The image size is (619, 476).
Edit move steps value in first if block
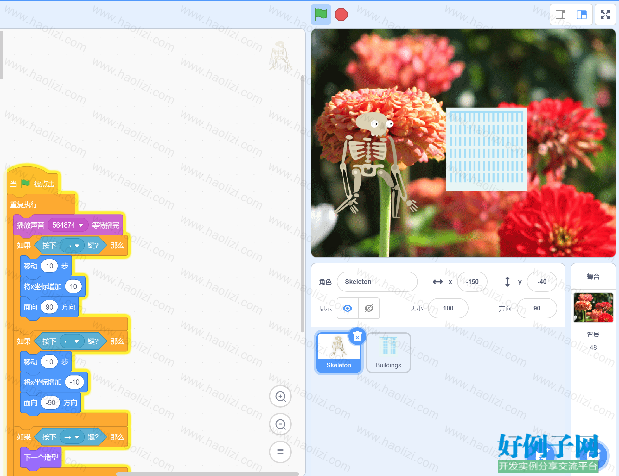[49, 266]
